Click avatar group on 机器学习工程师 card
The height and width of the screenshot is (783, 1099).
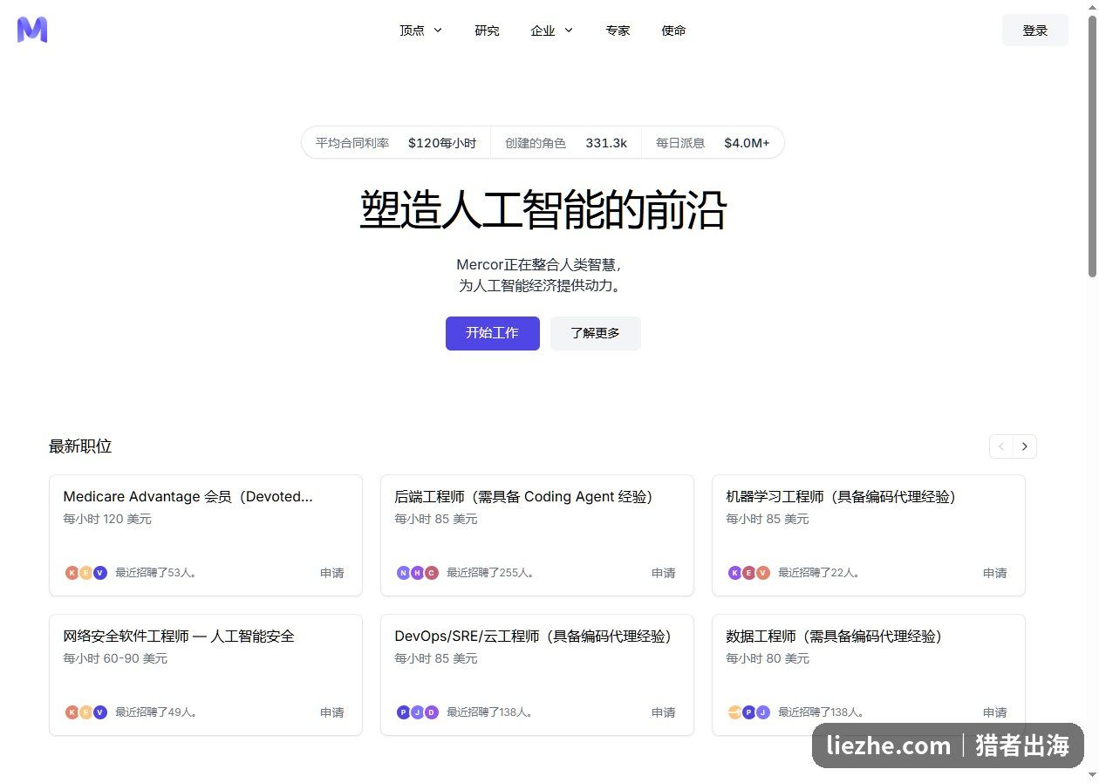click(749, 573)
